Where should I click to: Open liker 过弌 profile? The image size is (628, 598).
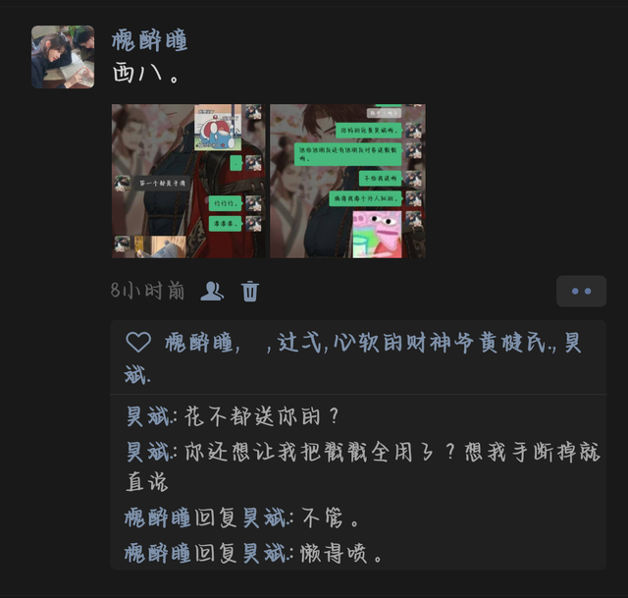[299, 344]
